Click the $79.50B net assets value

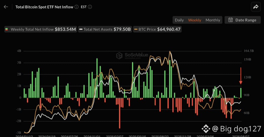pos(122,29)
